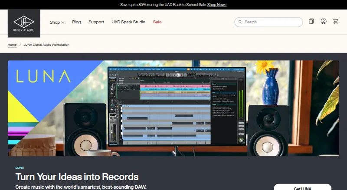The height and width of the screenshot is (190, 347).
Task: Click the small LUNA label above heading
Action: [20, 168]
